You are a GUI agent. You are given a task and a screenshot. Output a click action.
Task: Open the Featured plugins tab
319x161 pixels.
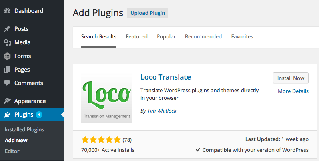pos(136,37)
